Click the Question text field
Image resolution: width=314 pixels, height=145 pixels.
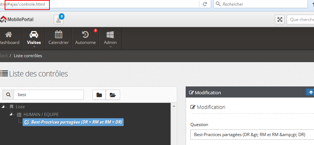251,135
